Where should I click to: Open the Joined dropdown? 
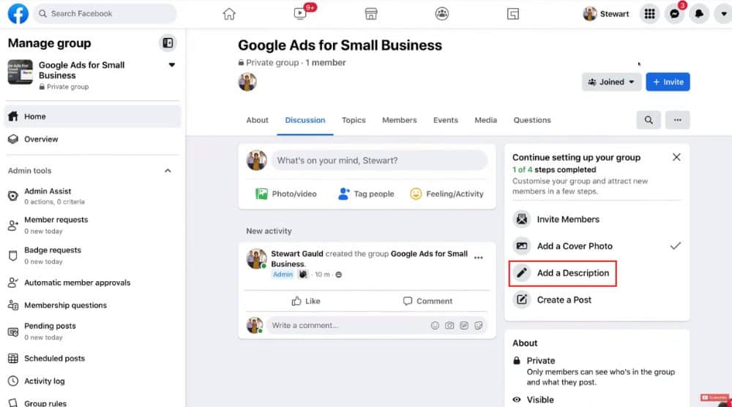[611, 82]
